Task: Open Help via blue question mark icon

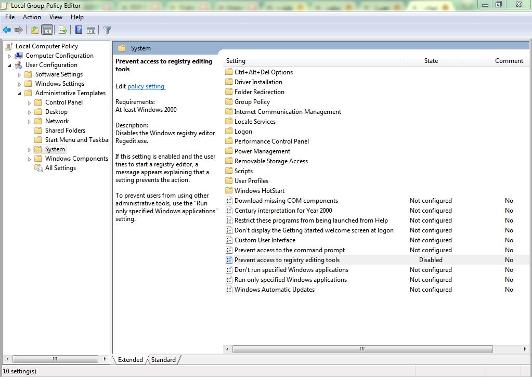Action: tap(79, 30)
